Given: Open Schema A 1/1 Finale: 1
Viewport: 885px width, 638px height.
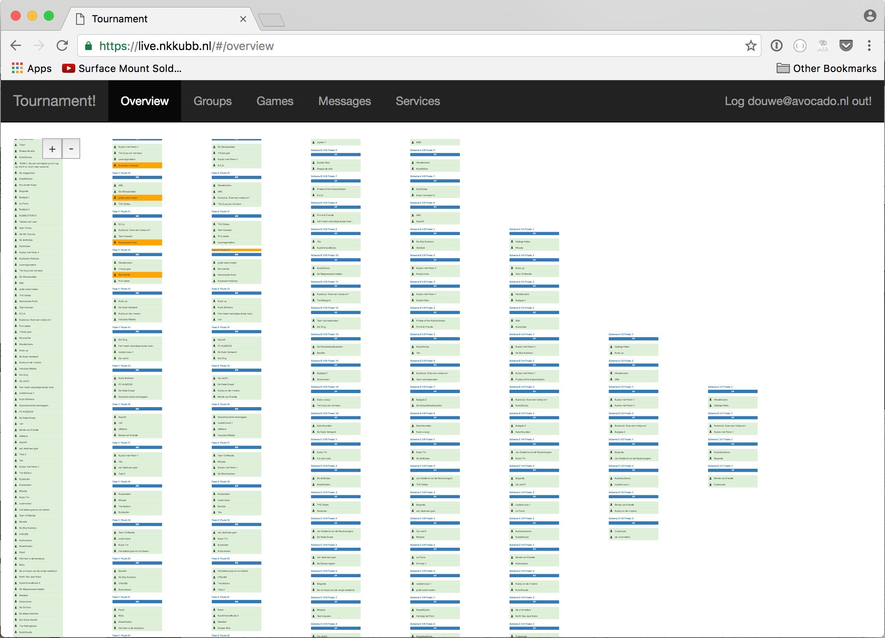Looking at the screenshot, I should pyautogui.click(x=720, y=387).
